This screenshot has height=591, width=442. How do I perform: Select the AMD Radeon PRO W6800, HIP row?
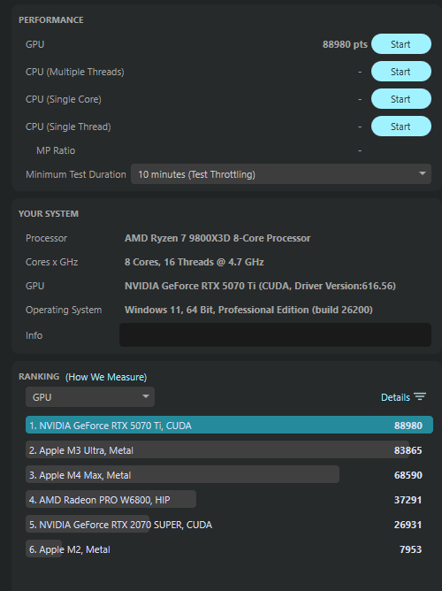pyautogui.click(x=229, y=500)
